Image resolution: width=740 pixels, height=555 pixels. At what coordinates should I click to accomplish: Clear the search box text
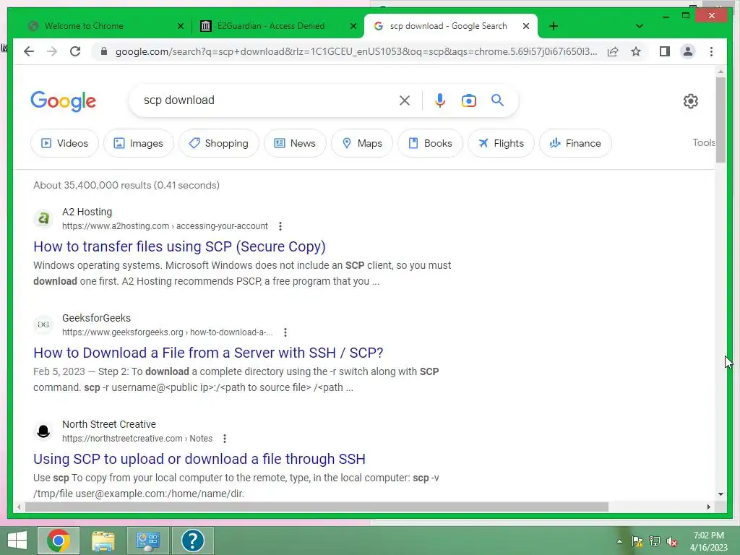[x=405, y=100]
